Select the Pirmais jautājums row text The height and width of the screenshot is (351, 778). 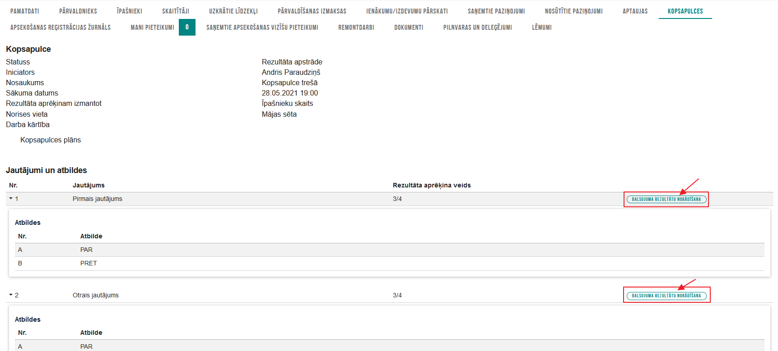(98, 199)
